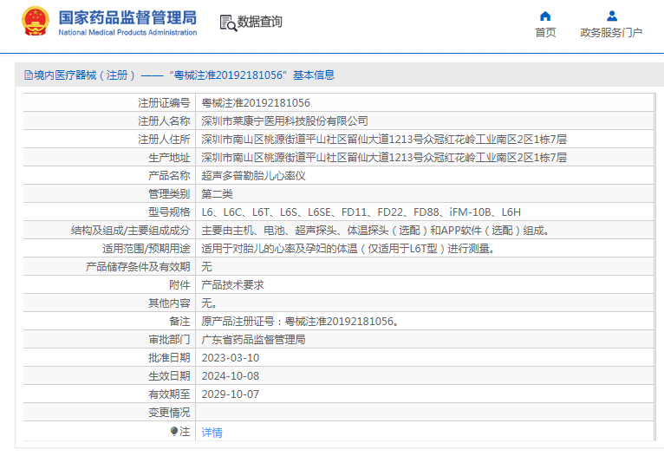Click the 管理类别 label
The width and height of the screenshot is (664, 456).
click(169, 194)
